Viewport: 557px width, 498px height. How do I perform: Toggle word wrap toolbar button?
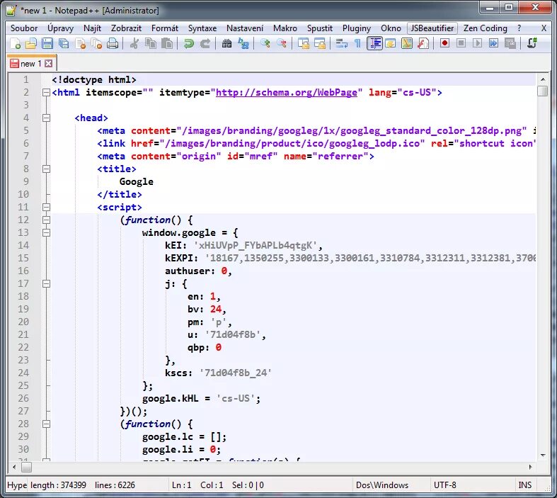tap(341, 43)
